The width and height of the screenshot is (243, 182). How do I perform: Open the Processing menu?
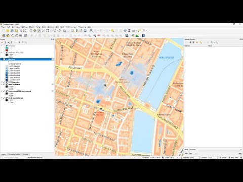tap(82, 27)
